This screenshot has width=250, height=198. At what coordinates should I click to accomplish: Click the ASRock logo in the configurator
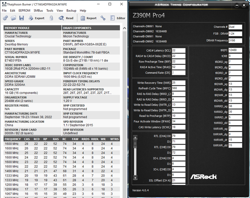[204, 177]
